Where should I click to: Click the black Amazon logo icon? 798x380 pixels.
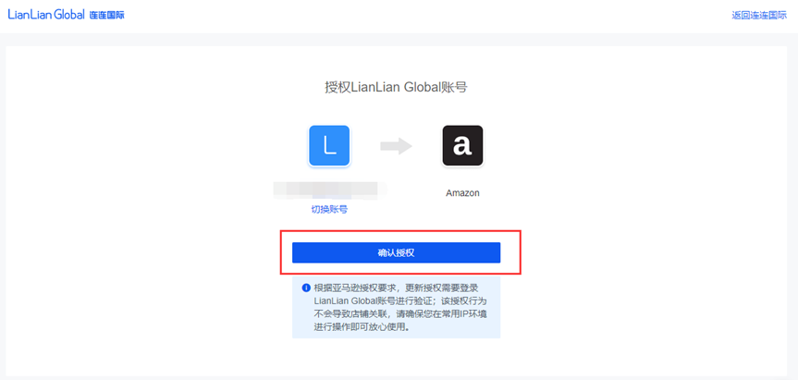pyautogui.click(x=462, y=145)
